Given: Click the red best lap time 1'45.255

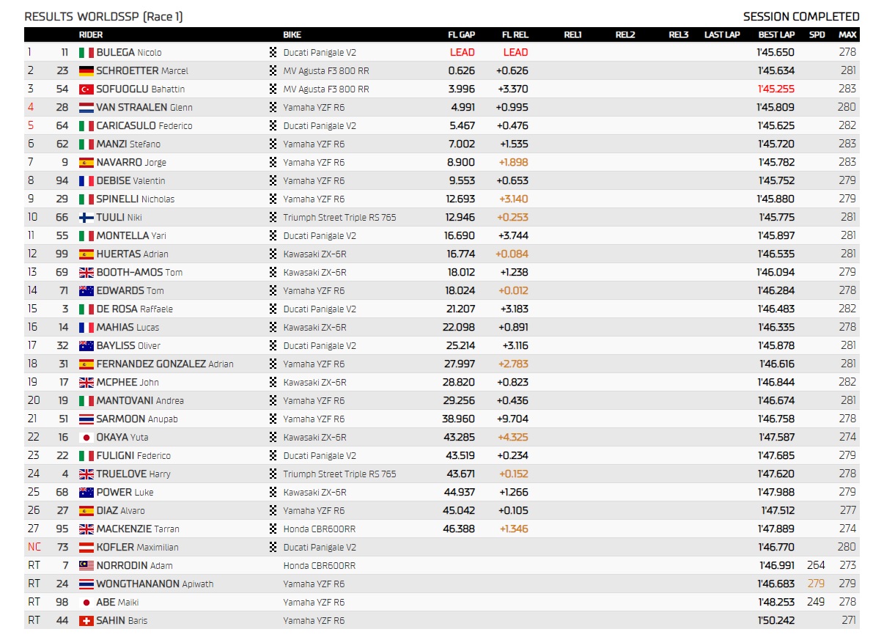Looking at the screenshot, I should click(x=776, y=89).
